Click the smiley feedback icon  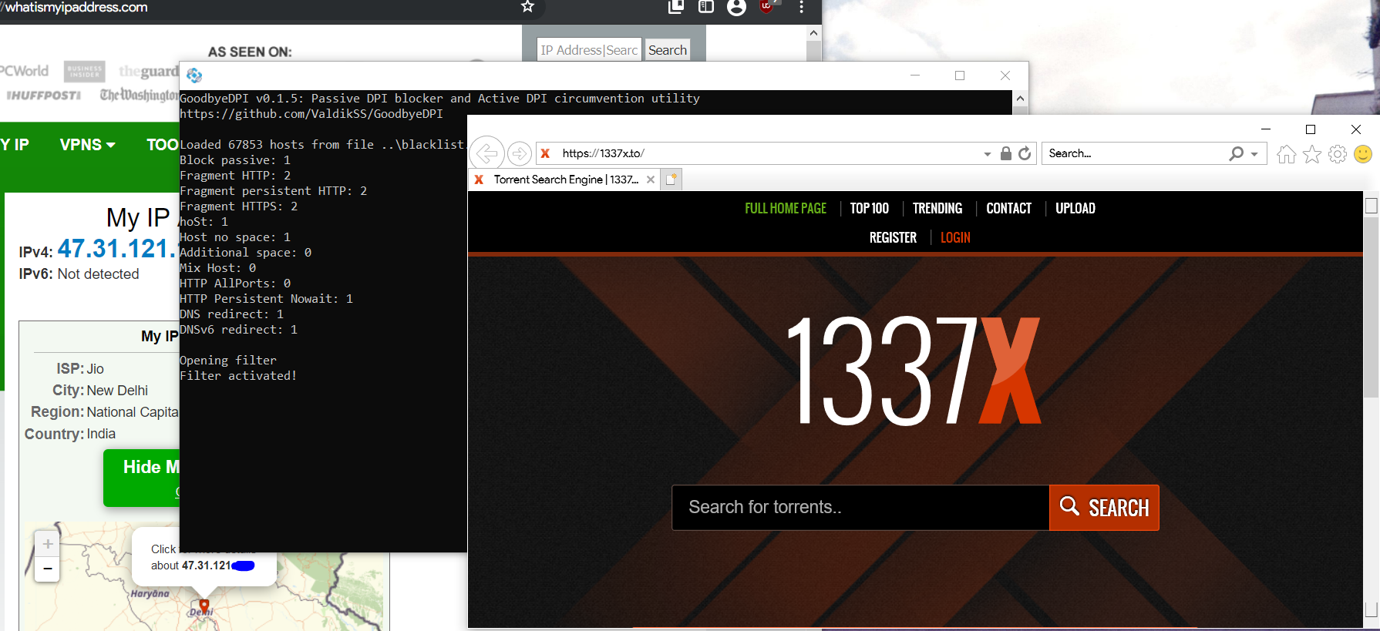pyautogui.click(x=1363, y=154)
